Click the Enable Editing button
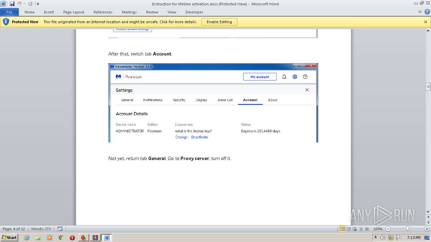Image resolution: width=431 pixels, height=242 pixels. 219,22
